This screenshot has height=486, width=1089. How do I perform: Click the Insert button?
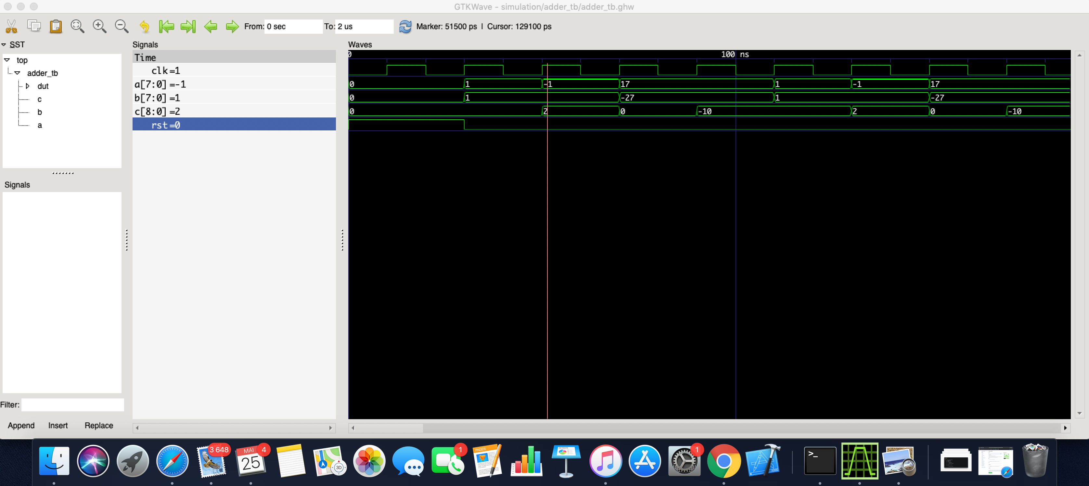[58, 425]
